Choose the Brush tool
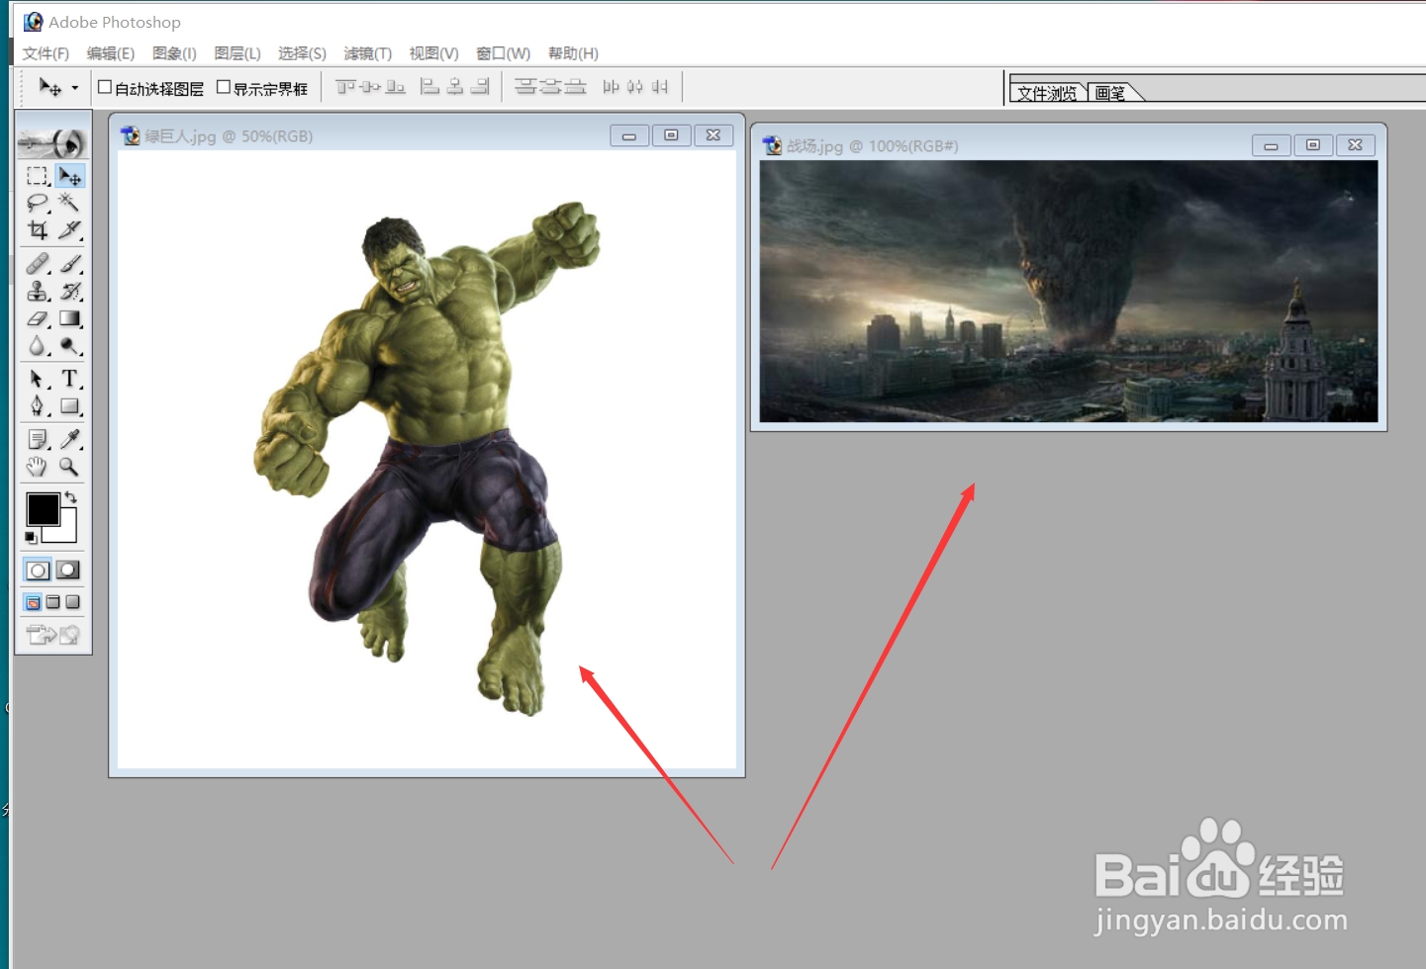1426x969 pixels. [69, 264]
